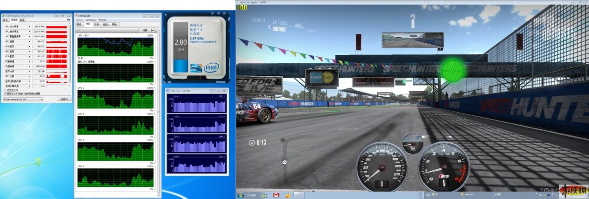
Task: Click the GPU-Z title bar icon
Action: click(x=3, y=16)
